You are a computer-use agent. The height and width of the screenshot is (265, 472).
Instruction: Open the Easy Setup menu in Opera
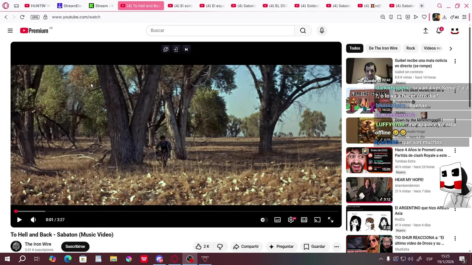pos(464,17)
